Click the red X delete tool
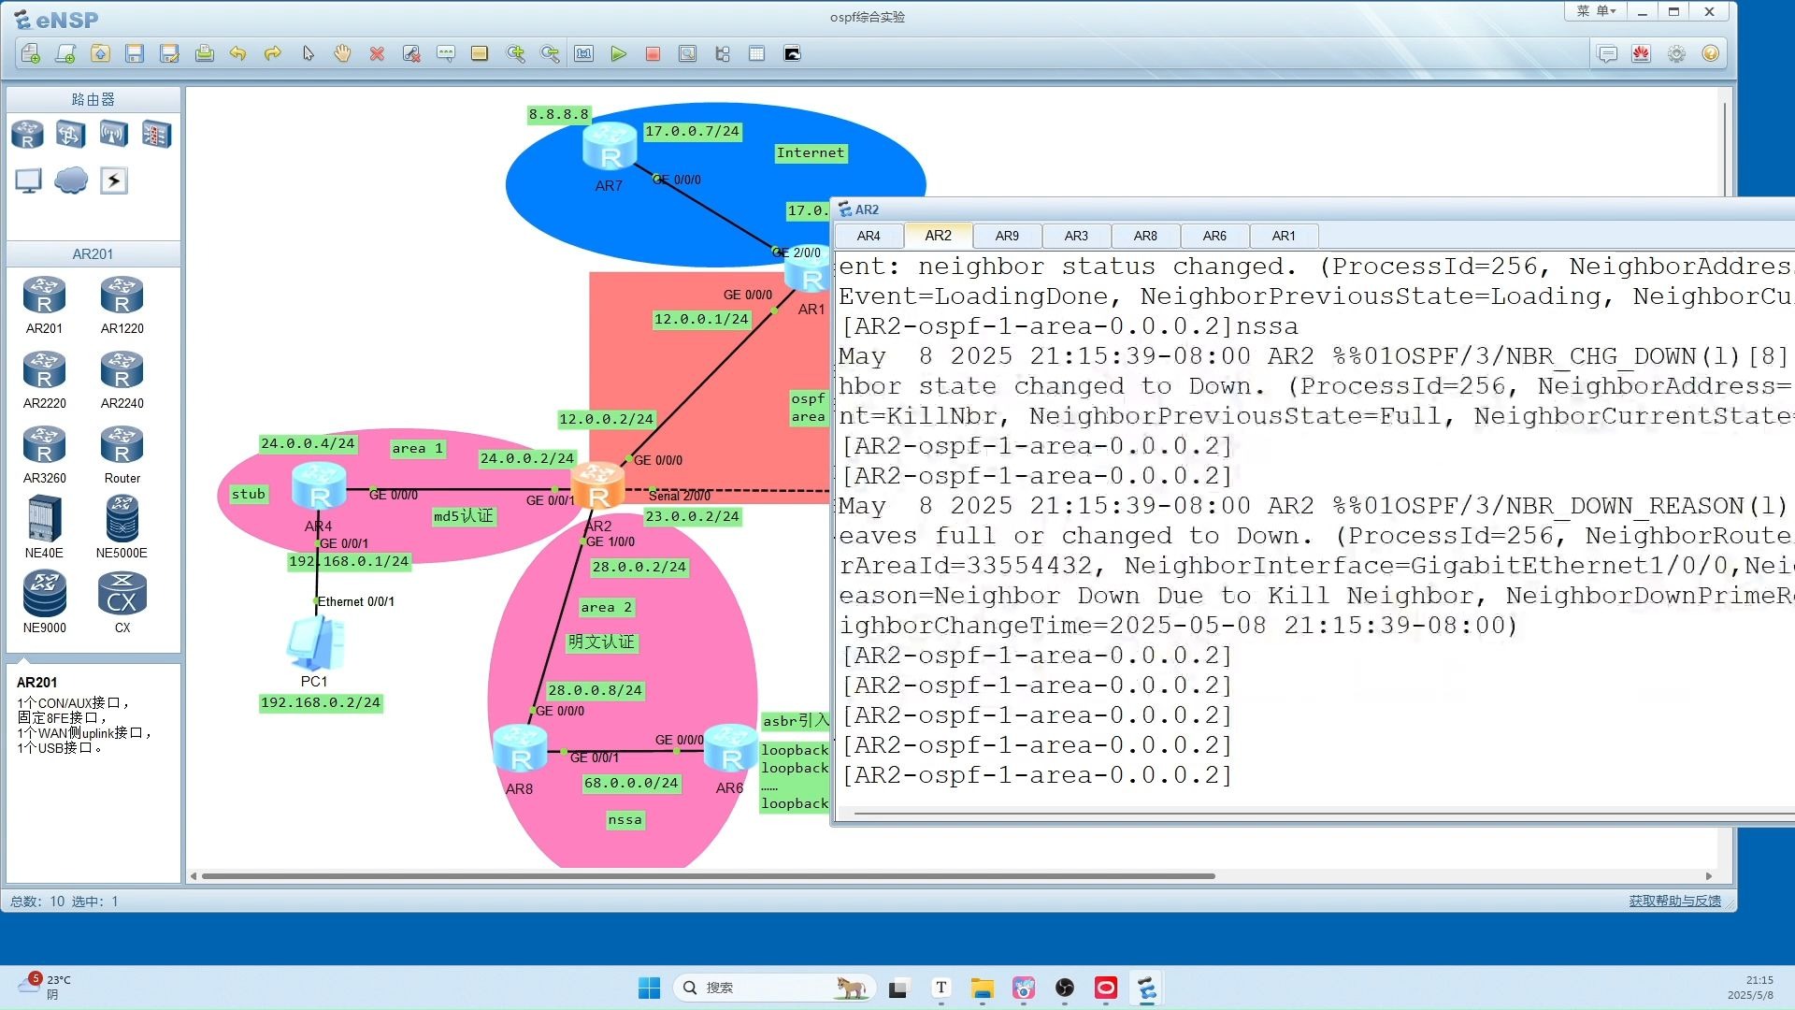 377,54
